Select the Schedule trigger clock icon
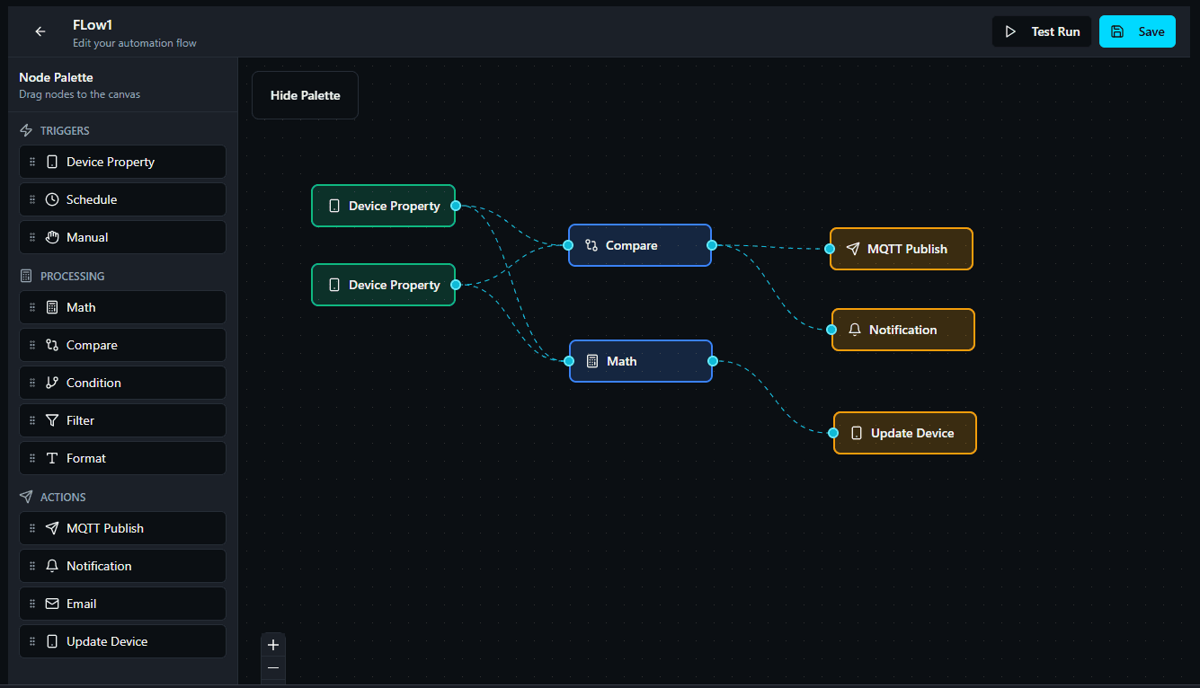1200x688 pixels. click(x=51, y=198)
